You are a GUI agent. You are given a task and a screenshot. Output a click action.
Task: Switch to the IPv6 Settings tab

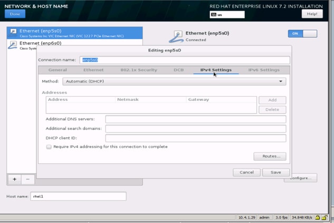[264, 70]
